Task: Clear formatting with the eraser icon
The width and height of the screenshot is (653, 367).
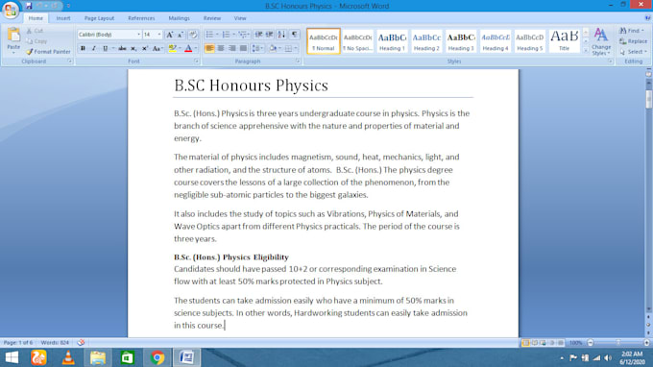Action: (193, 35)
